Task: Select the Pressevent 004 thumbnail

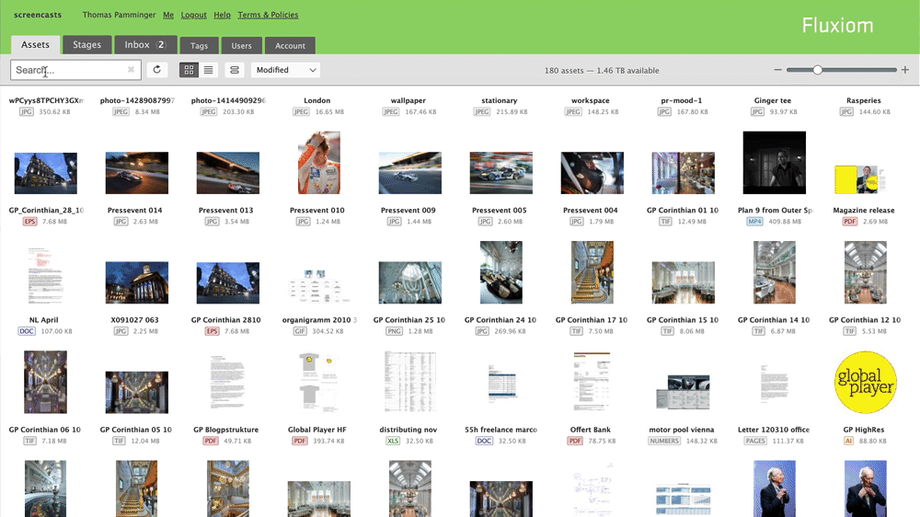Action: pos(592,173)
